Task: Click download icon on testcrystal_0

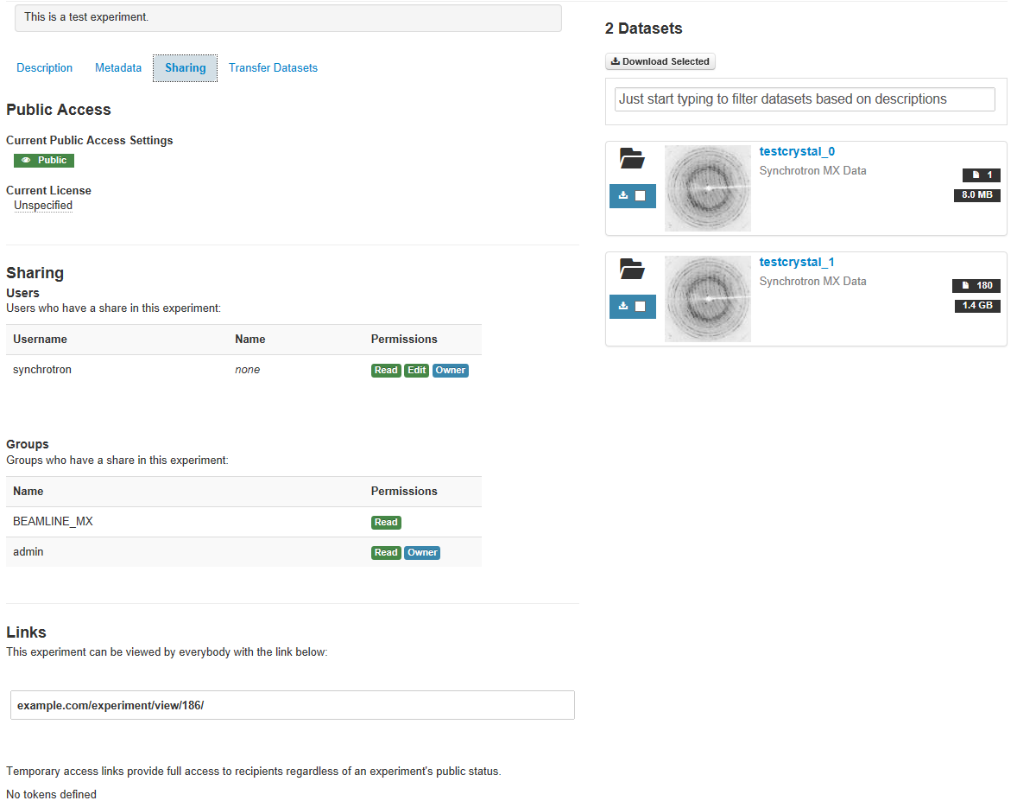Action: pos(623,195)
